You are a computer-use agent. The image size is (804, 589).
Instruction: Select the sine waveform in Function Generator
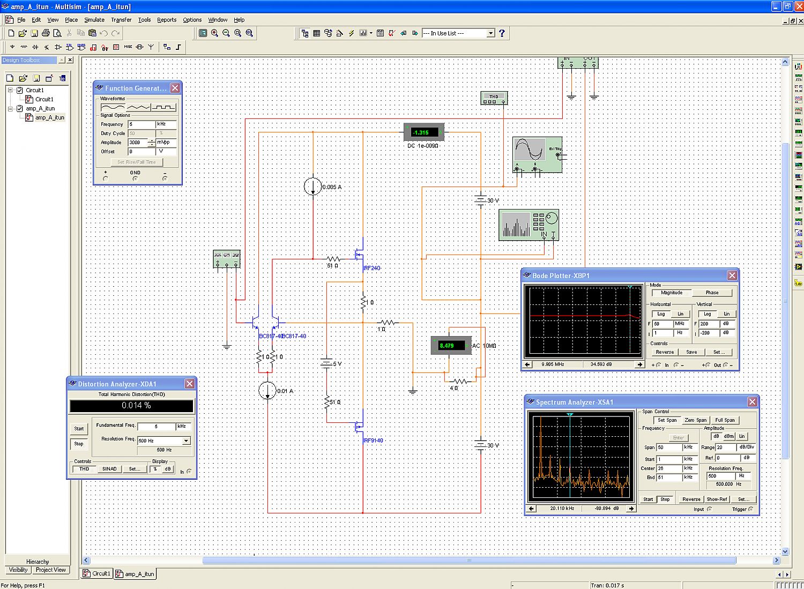[x=112, y=107]
